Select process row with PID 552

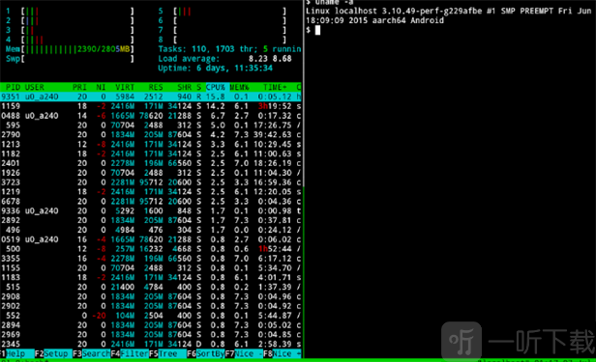[x=151, y=316]
